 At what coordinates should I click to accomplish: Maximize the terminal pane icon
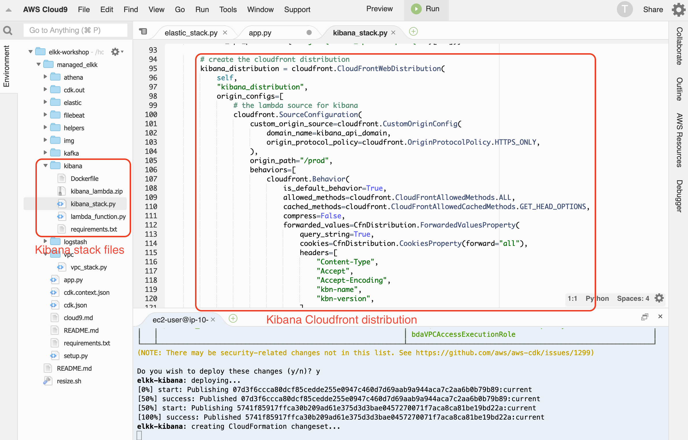click(x=644, y=317)
